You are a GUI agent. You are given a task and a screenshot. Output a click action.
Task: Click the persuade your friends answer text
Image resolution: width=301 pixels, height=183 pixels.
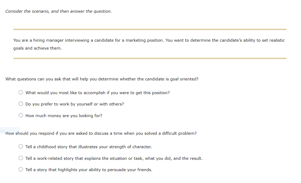click(89, 170)
